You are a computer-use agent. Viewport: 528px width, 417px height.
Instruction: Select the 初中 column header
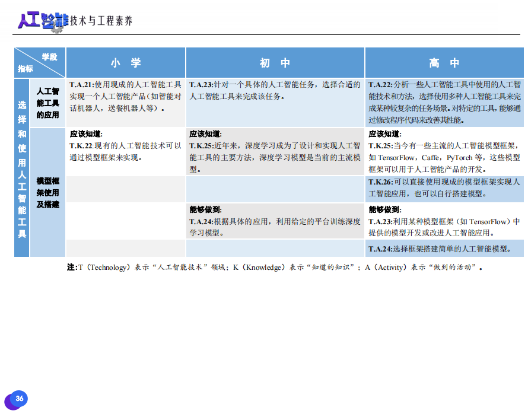275,63
